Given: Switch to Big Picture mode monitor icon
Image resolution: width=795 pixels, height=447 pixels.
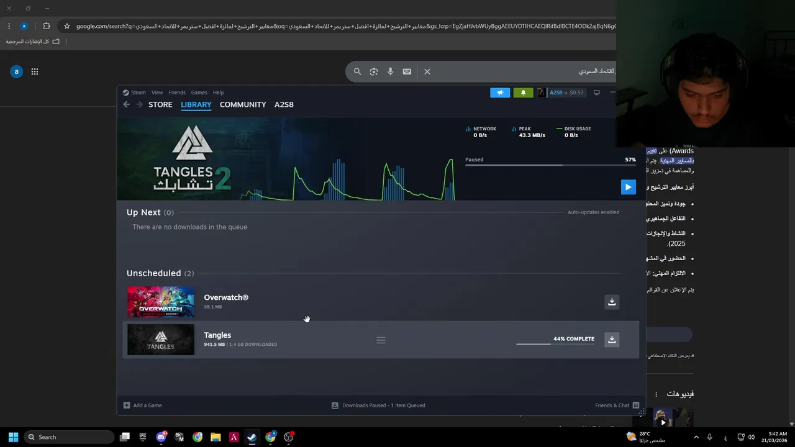Looking at the screenshot, I should 597,93.
